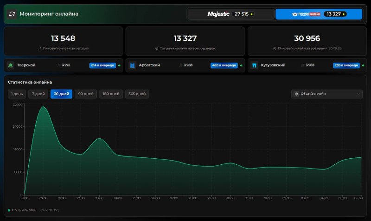This screenshot has height=221, width=371.
Task: Expand dropdown using the chevron arrow
Action: [358, 94]
